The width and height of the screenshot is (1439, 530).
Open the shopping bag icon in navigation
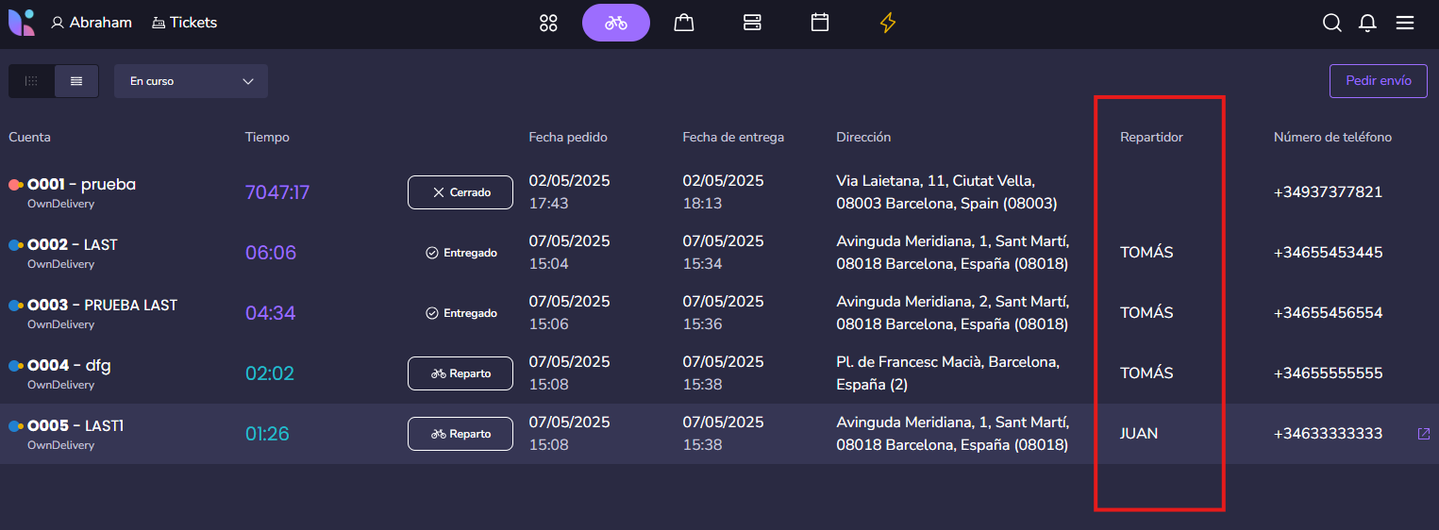pyautogui.click(x=684, y=23)
